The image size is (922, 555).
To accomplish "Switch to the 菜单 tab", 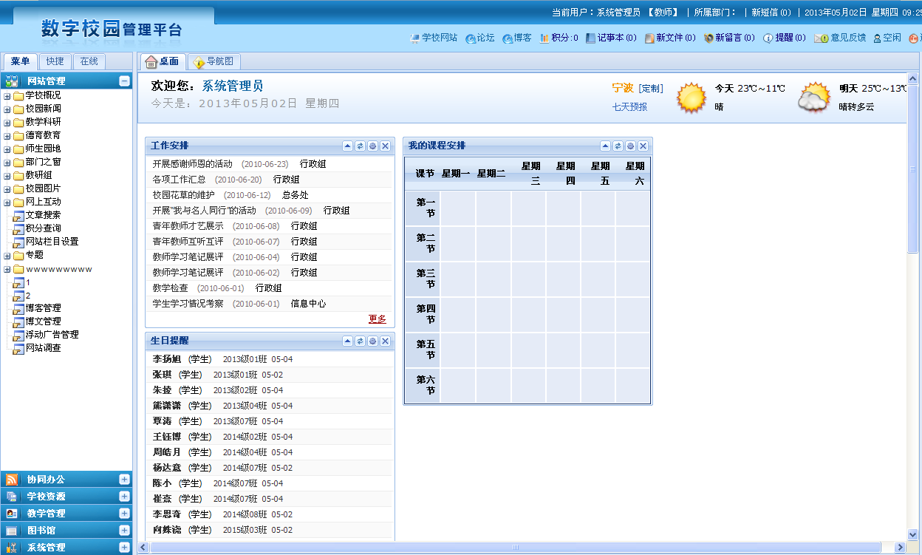I will click(x=20, y=61).
